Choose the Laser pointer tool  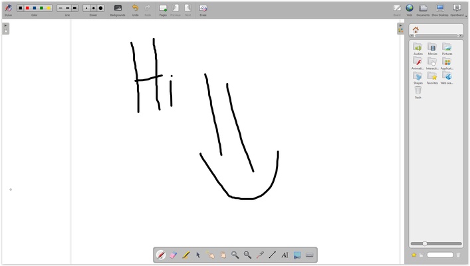click(x=260, y=255)
